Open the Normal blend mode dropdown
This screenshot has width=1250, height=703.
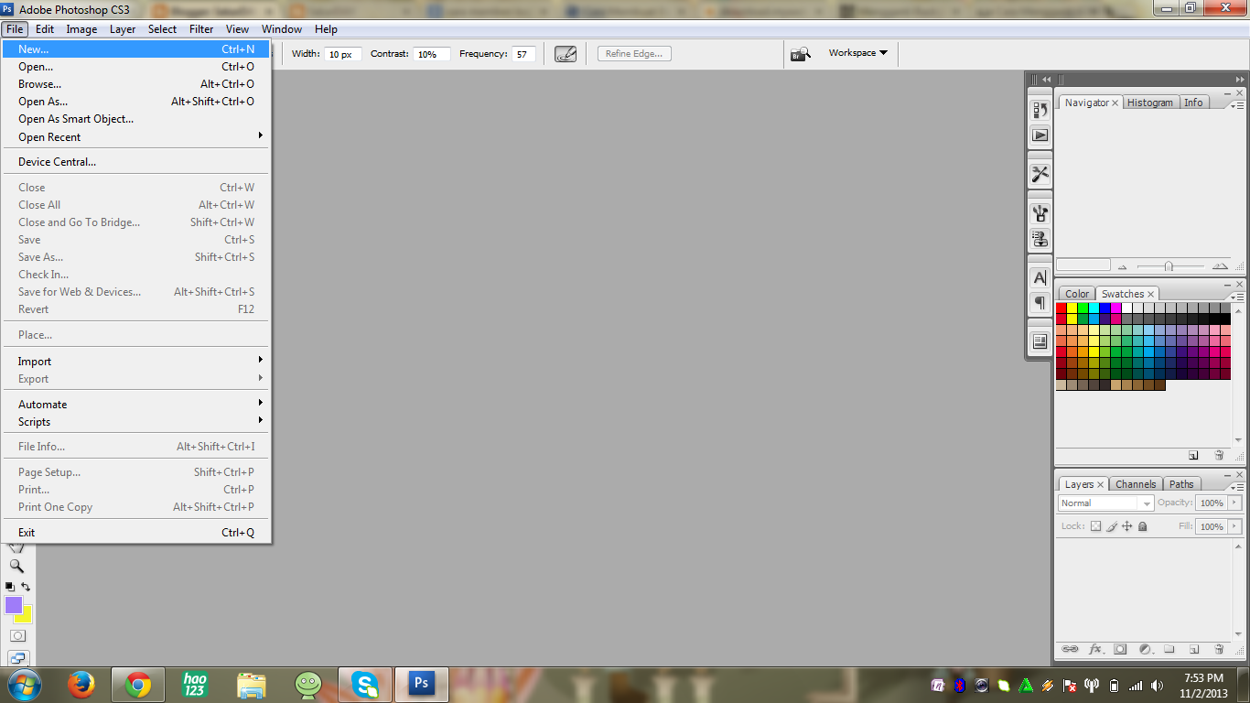point(1105,503)
